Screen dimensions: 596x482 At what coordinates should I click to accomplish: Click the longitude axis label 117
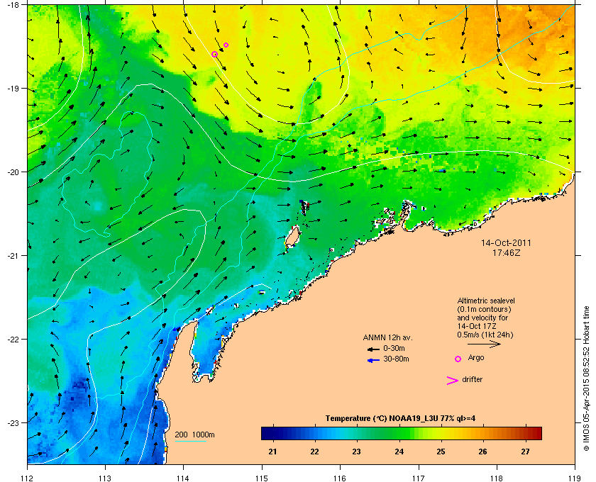pyautogui.click(x=419, y=478)
